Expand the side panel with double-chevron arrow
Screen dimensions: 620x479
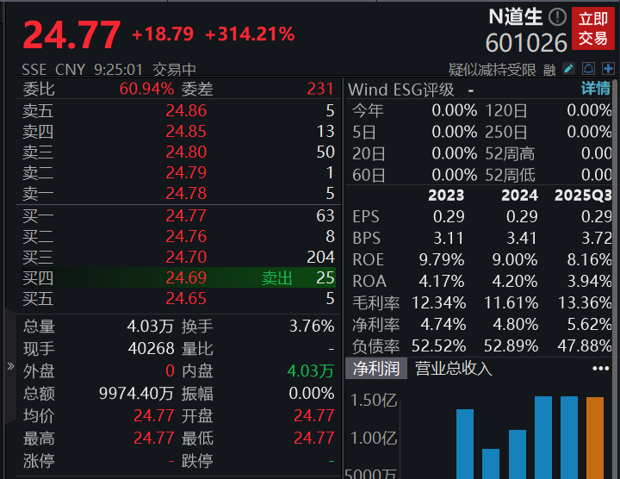pos(10,366)
